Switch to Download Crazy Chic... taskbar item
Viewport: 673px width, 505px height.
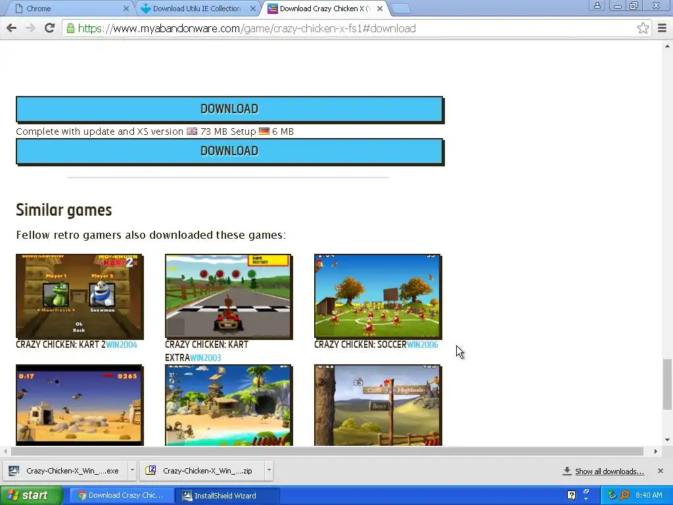point(122,495)
